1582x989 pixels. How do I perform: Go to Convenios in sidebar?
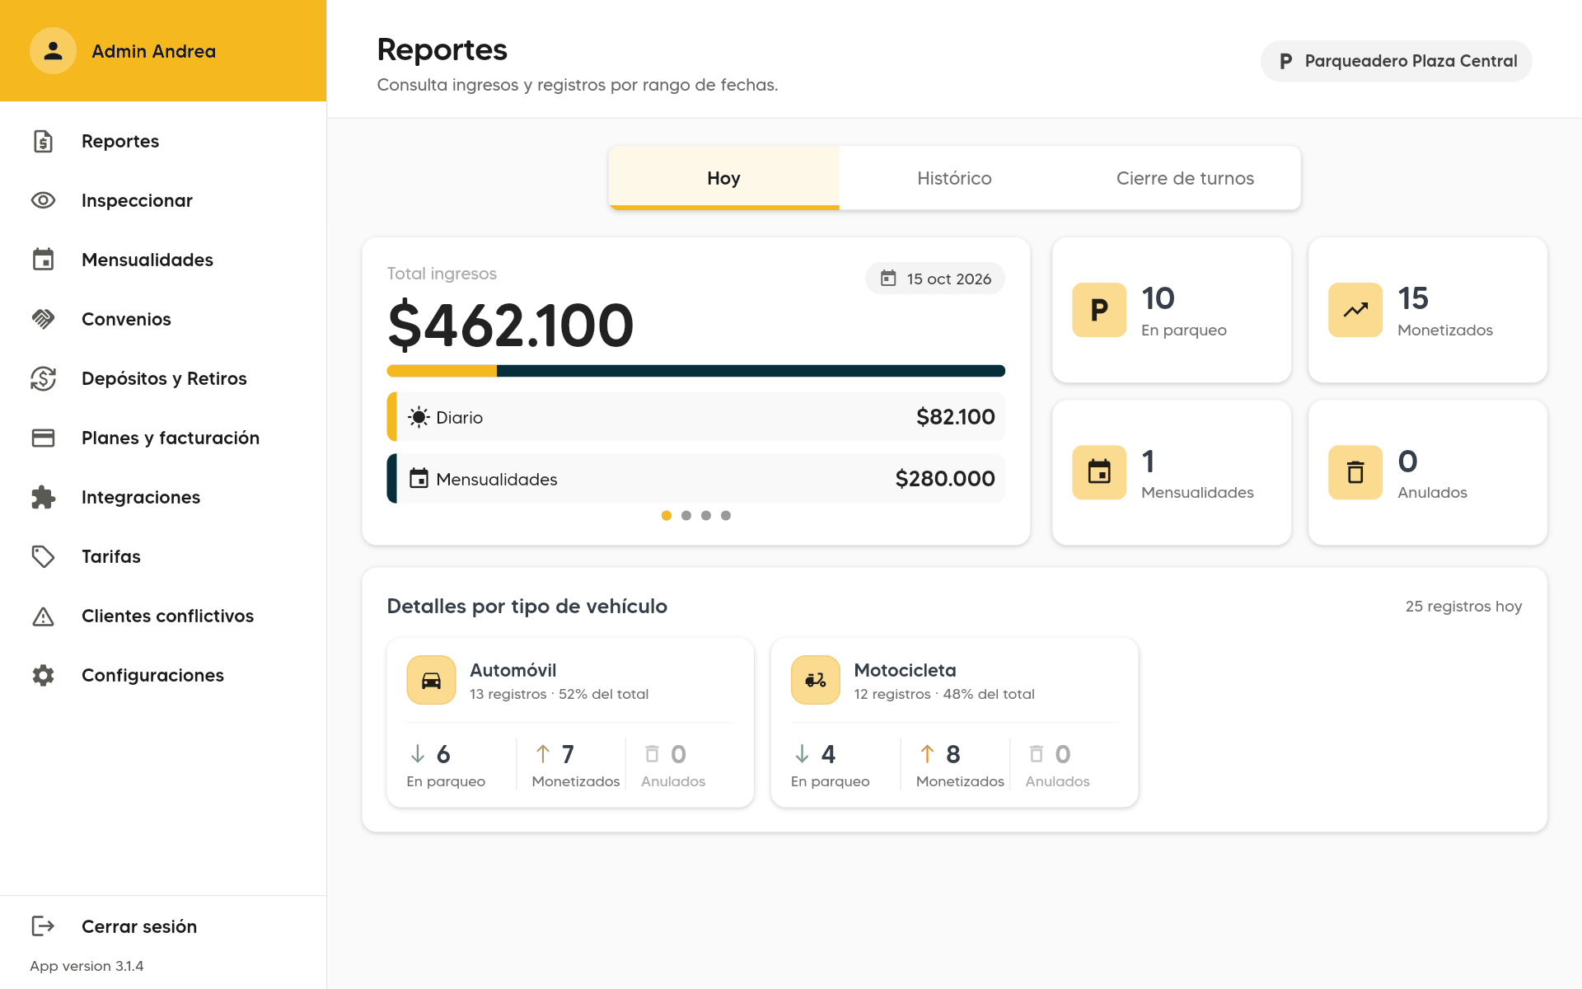point(163,319)
